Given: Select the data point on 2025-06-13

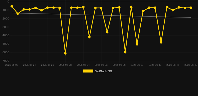Looking at the screenshot, I should click(x=155, y=8).
